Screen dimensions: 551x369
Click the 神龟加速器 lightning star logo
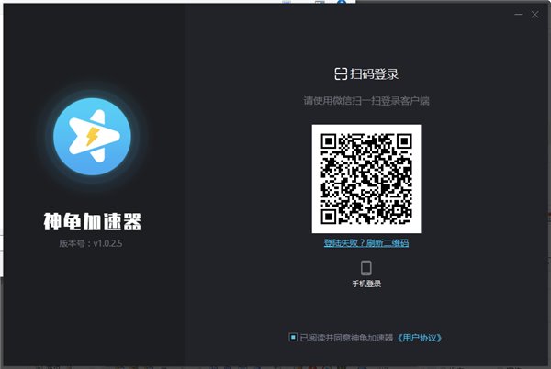coord(92,137)
